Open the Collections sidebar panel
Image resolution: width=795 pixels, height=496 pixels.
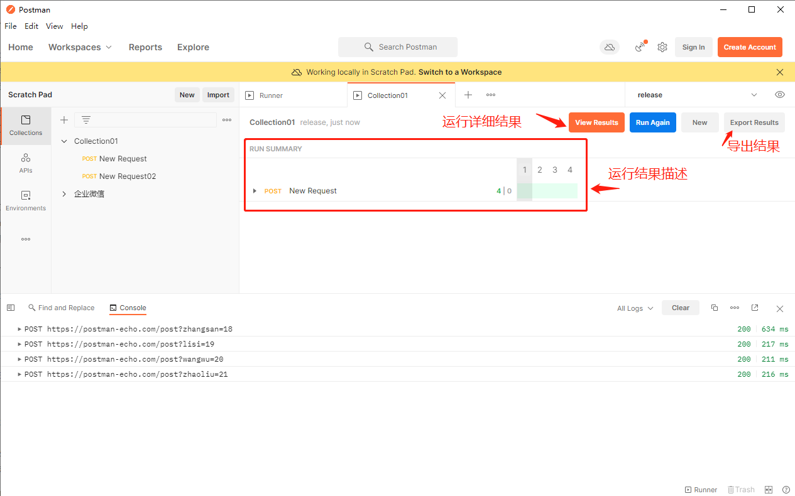point(26,125)
